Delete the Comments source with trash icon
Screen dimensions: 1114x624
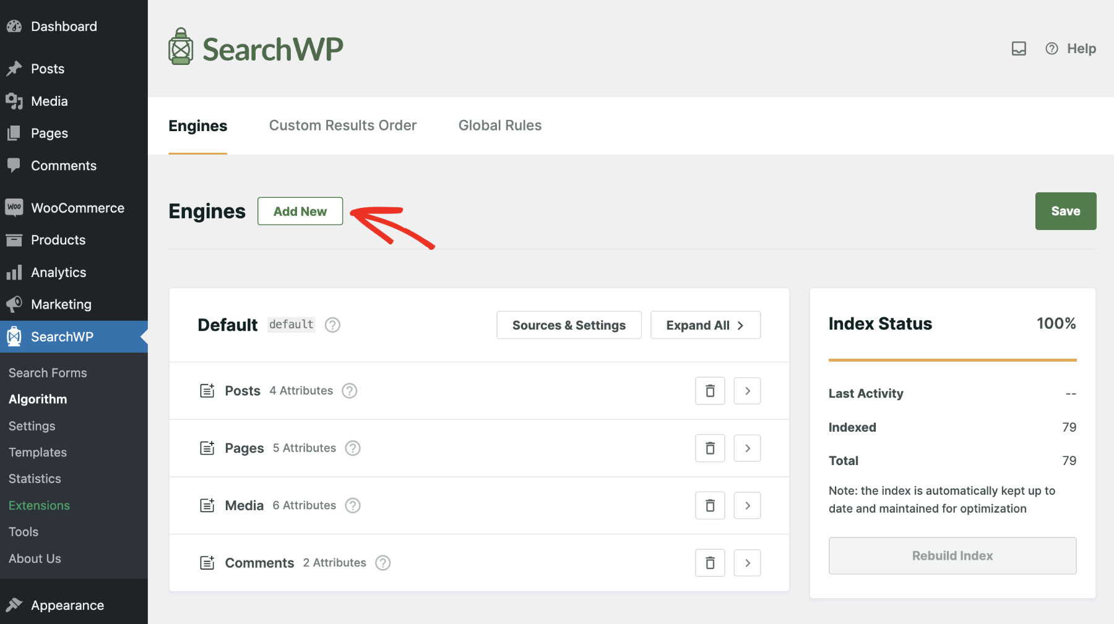pyautogui.click(x=710, y=563)
